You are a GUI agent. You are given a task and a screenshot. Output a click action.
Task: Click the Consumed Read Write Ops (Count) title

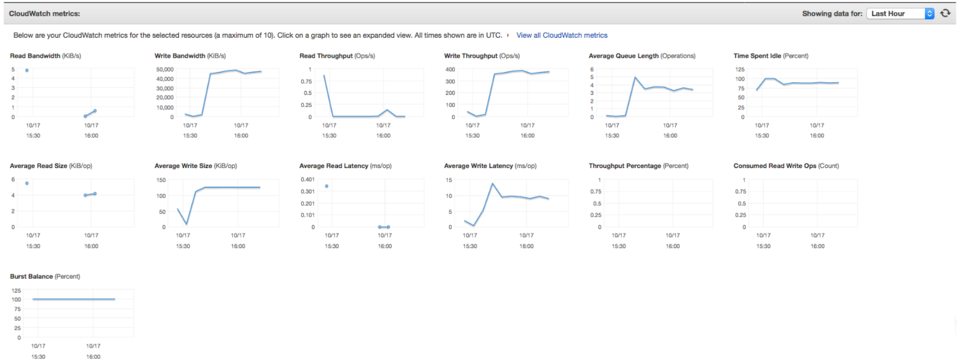click(x=787, y=166)
